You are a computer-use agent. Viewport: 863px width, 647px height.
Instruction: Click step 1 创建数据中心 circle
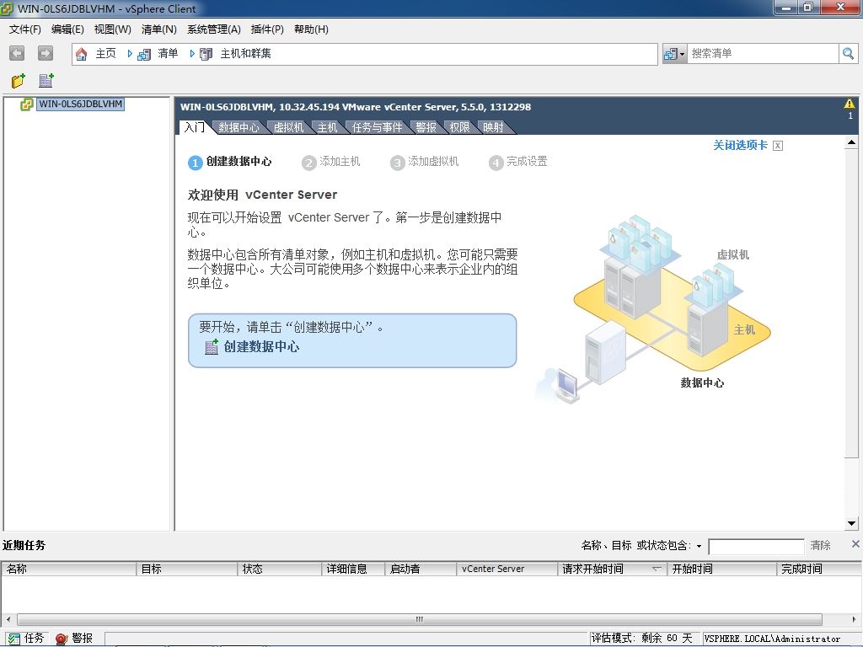(195, 163)
